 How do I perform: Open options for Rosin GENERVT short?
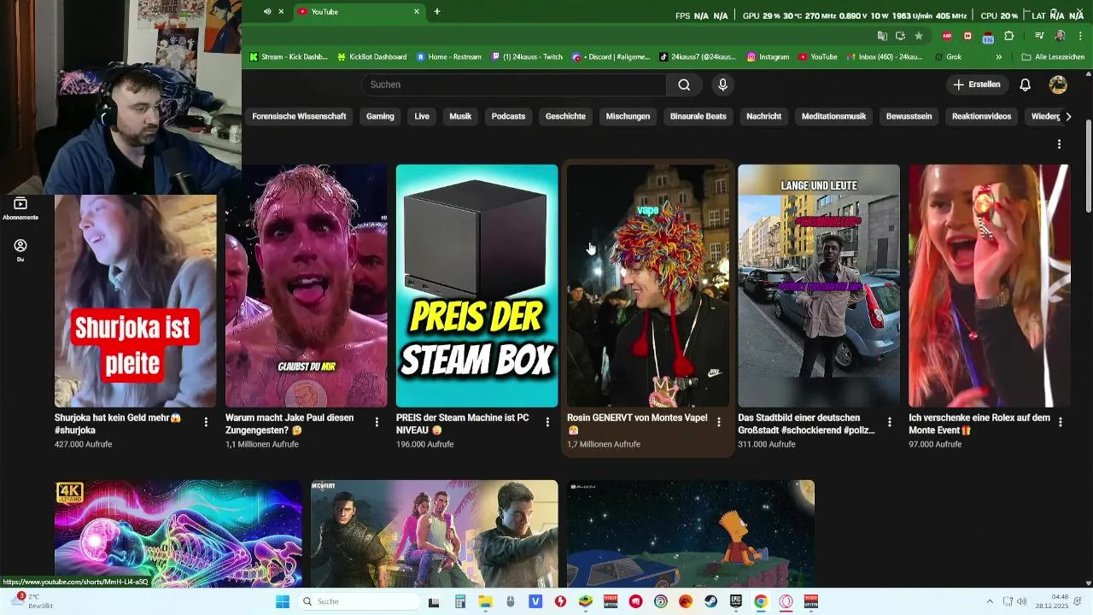[718, 422]
